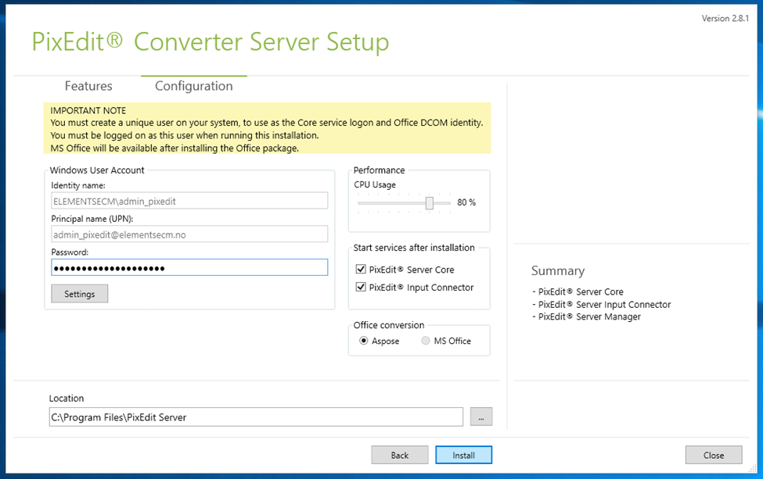The height and width of the screenshot is (479, 763).
Task: Close the setup wizard
Action: 714,456
